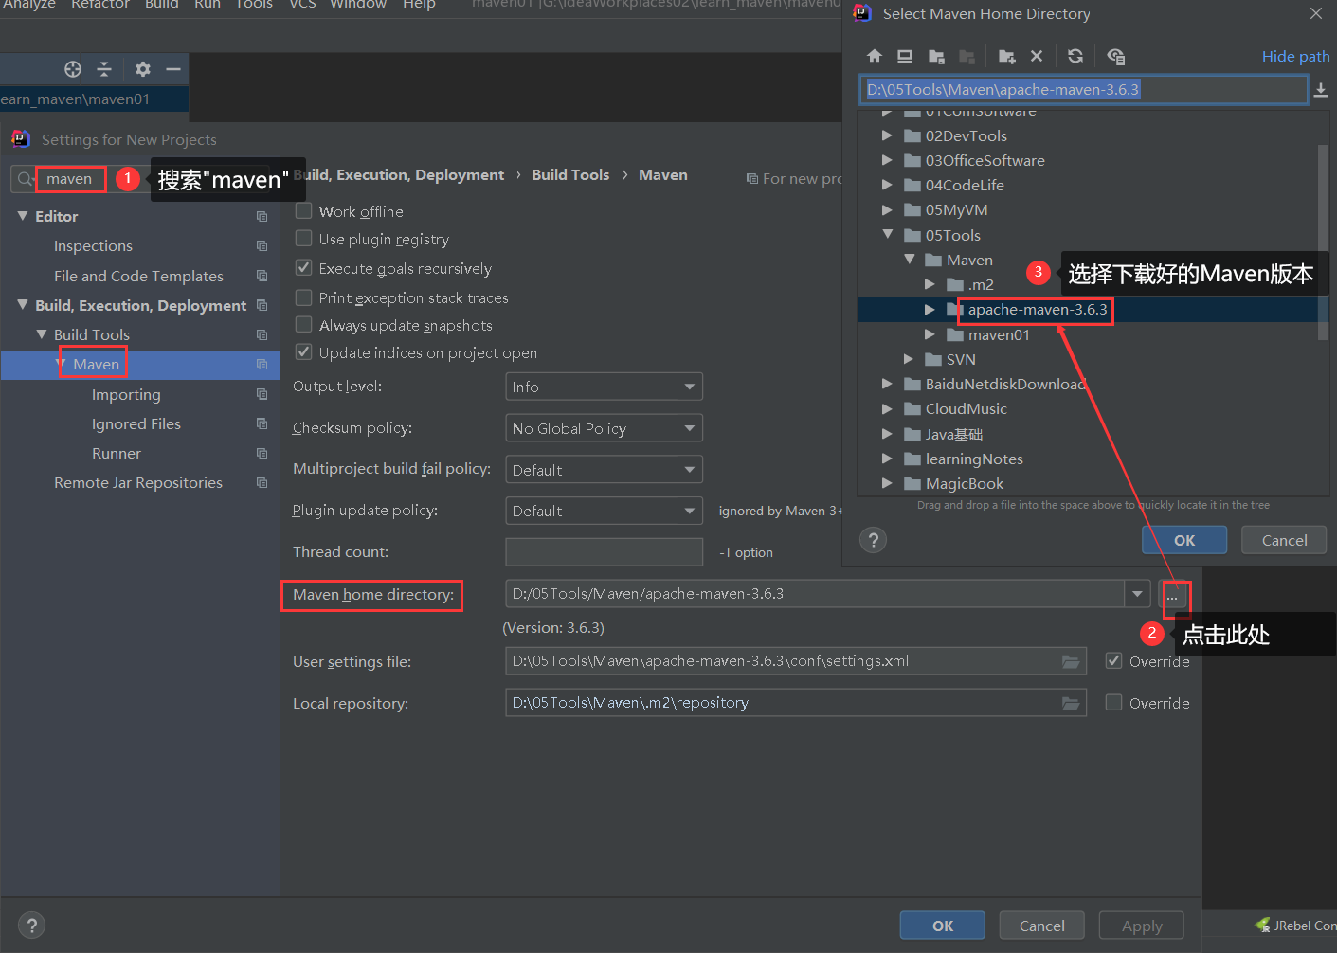Viewport: 1337px width, 953px height.
Task: Click OK in Select Maven Home Directory dialog
Action: 1184,540
